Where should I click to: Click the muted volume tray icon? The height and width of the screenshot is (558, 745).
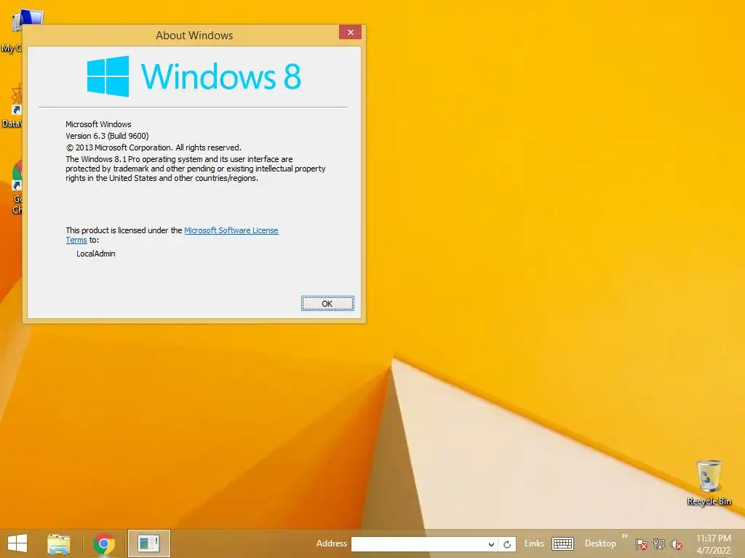coord(677,544)
